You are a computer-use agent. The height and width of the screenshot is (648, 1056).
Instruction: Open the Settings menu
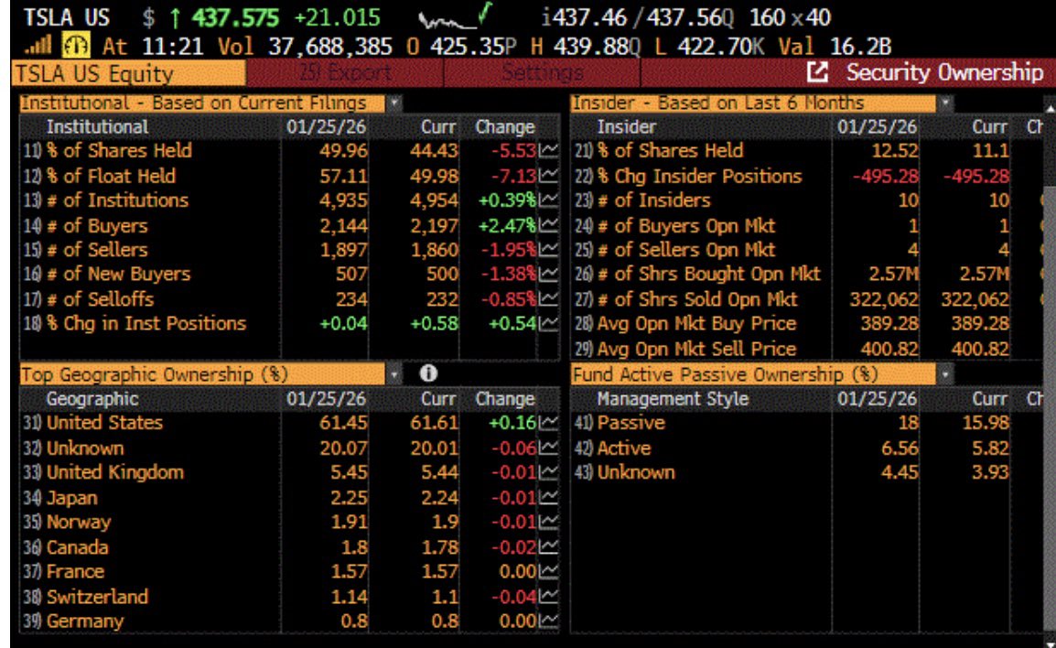coord(542,72)
